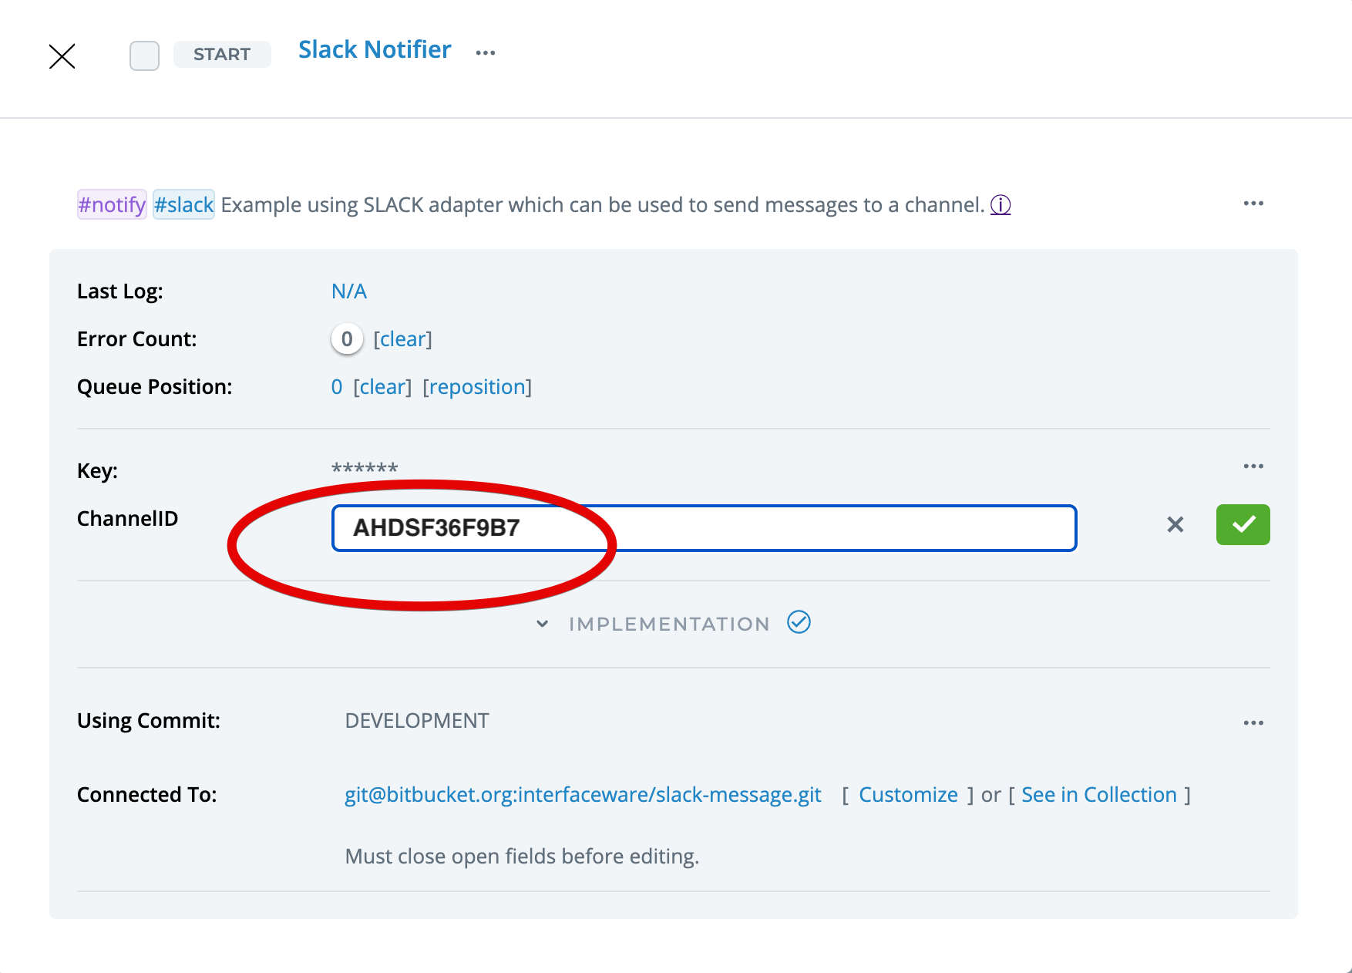Click the error count badge showing 0
The height and width of the screenshot is (973, 1352).
[347, 339]
